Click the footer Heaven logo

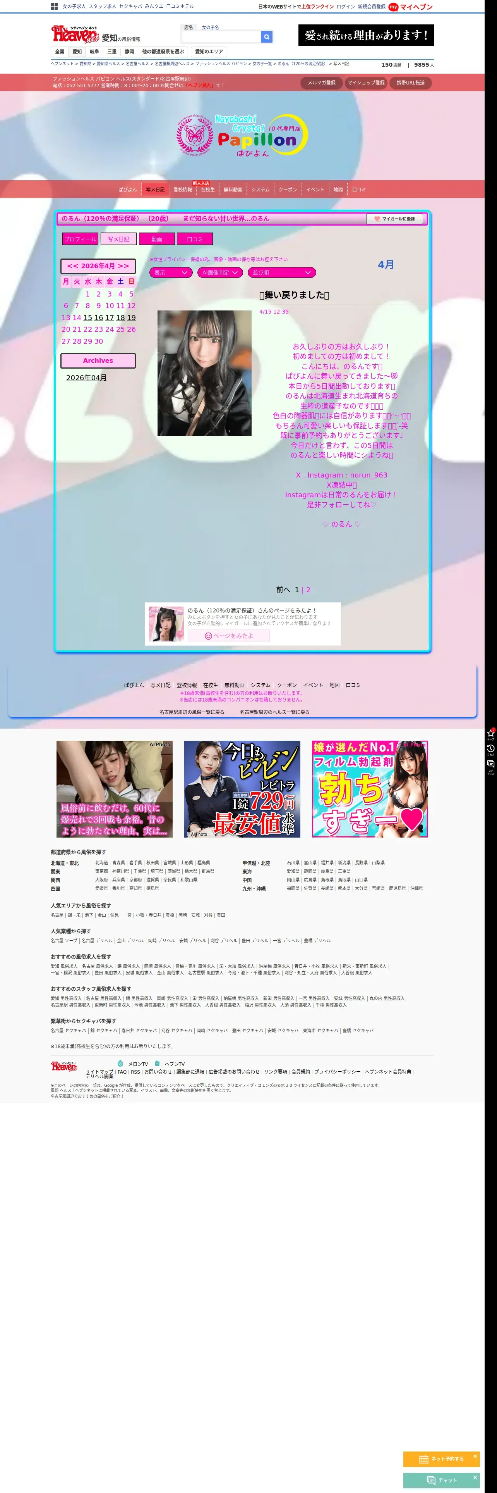(x=63, y=1066)
